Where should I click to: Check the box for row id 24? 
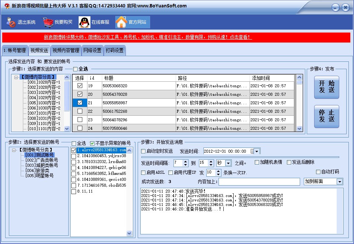80,128
